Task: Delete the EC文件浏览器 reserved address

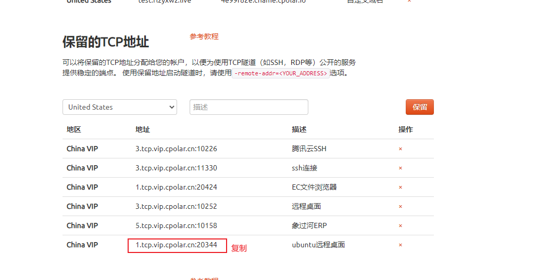Action: tap(400, 188)
